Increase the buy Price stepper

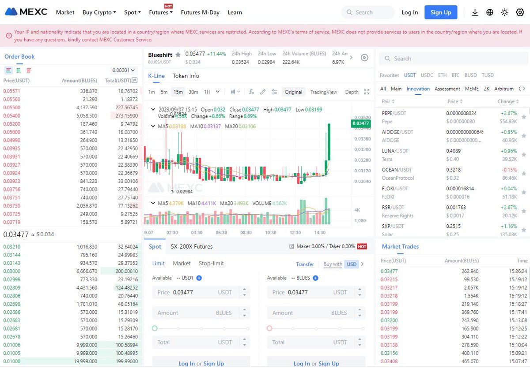[244, 290]
